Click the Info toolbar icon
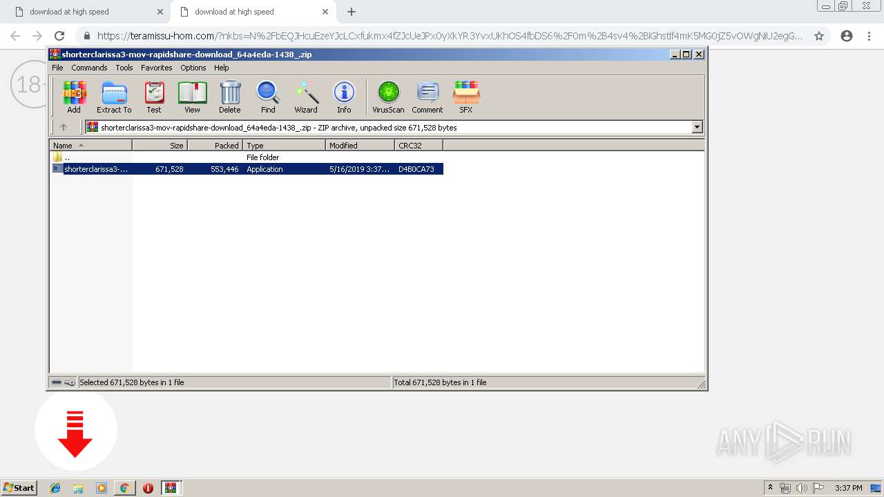884x497 pixels. point(344,97)
